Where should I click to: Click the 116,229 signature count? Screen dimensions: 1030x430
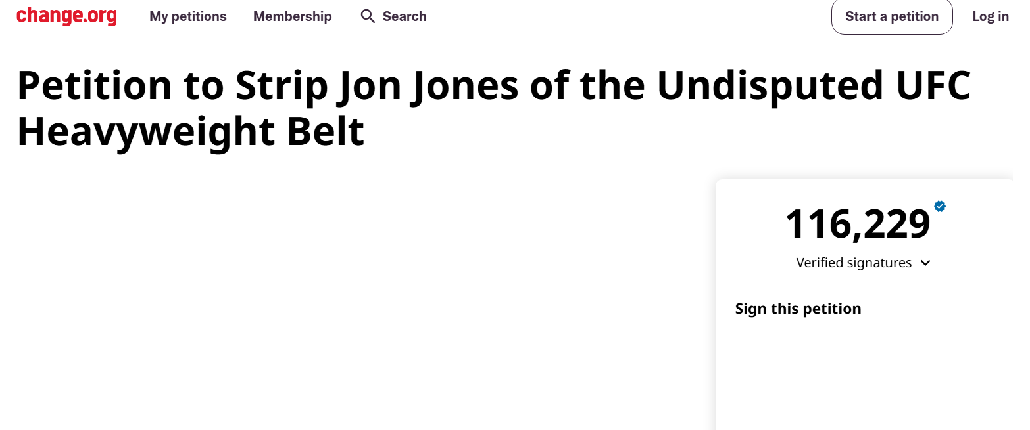click(x=857, y=223)
